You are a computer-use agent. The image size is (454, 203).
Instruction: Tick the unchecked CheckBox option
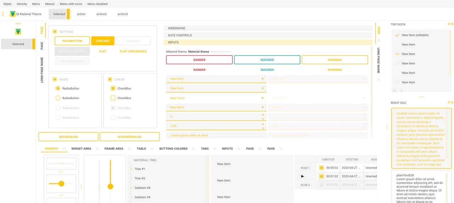pos(113,98)
